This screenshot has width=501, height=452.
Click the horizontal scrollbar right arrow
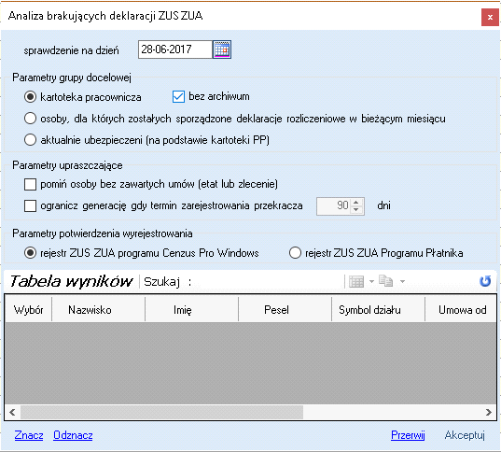489,412
